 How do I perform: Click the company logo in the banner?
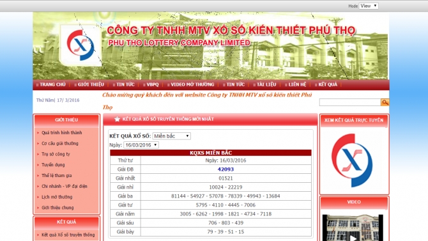click(80, 45)
